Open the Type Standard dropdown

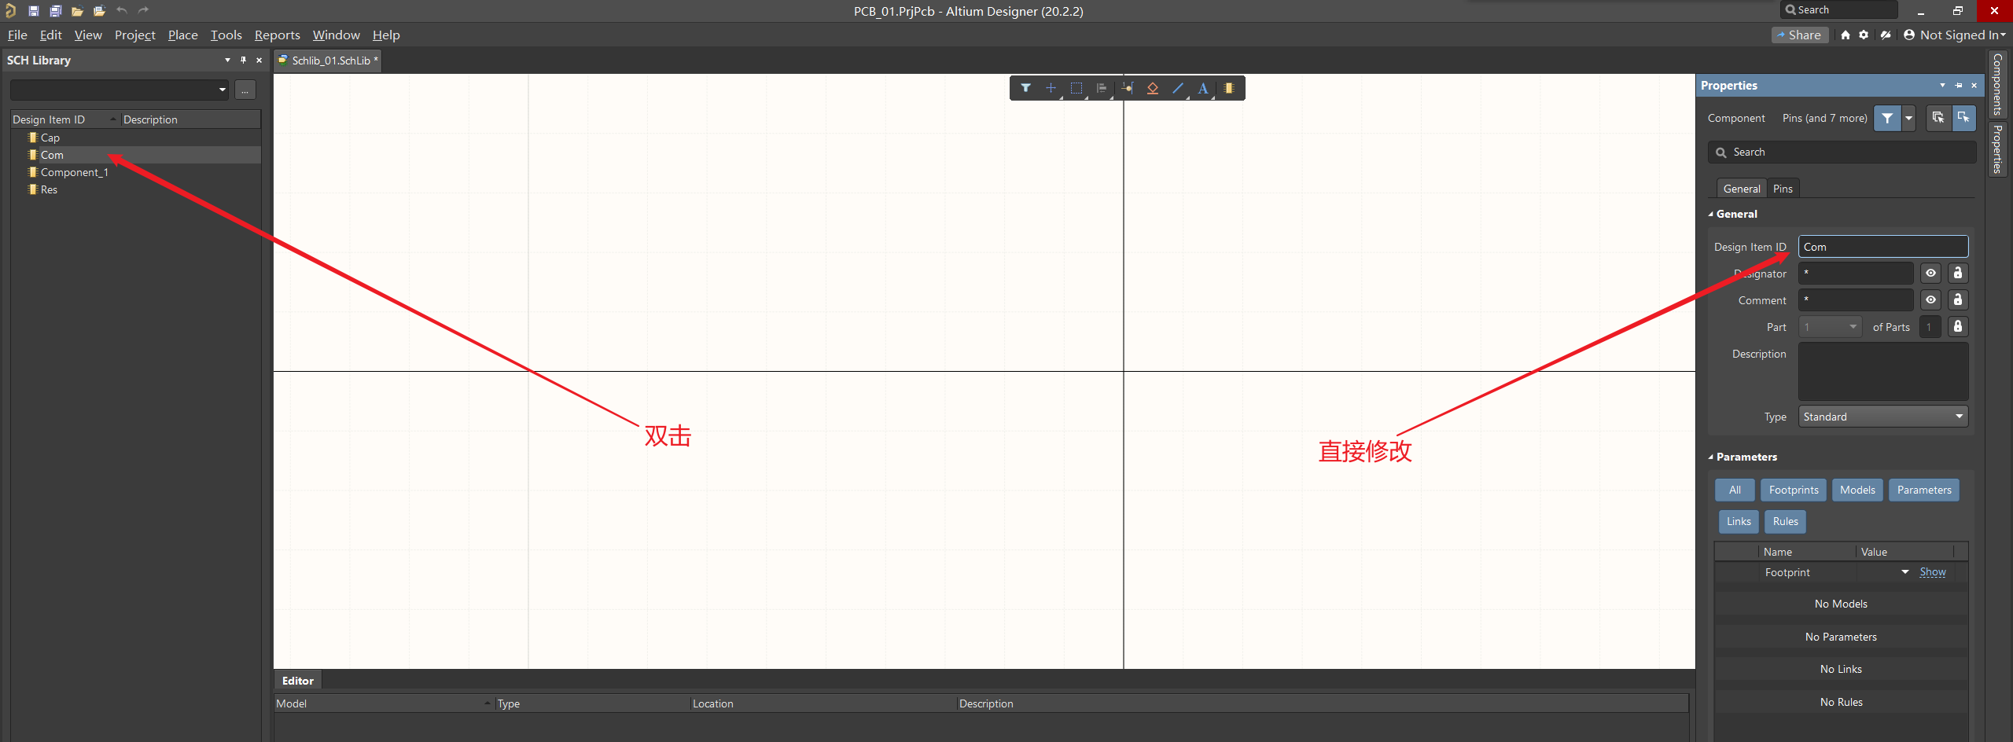coord(1883,417)
